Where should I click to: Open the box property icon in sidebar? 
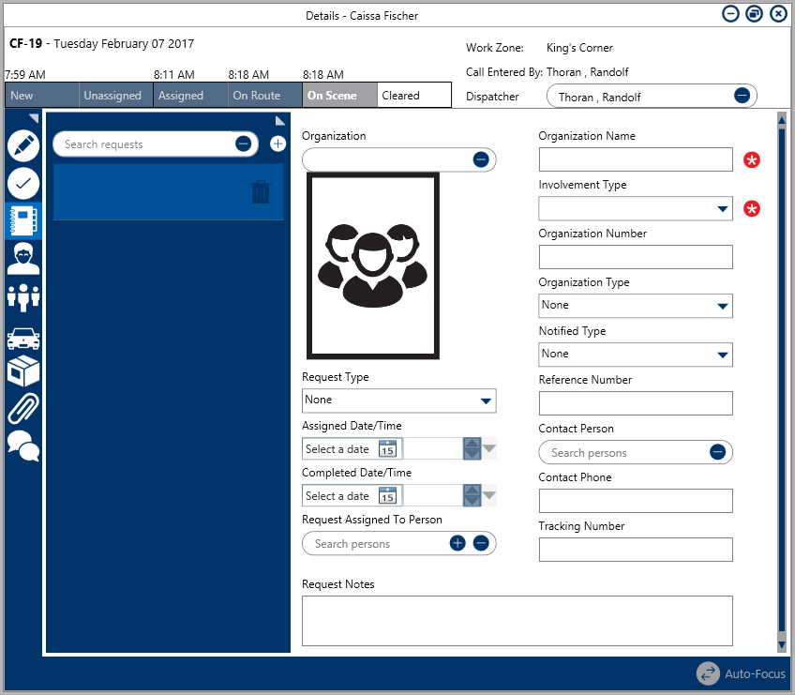tap(23, 371)
